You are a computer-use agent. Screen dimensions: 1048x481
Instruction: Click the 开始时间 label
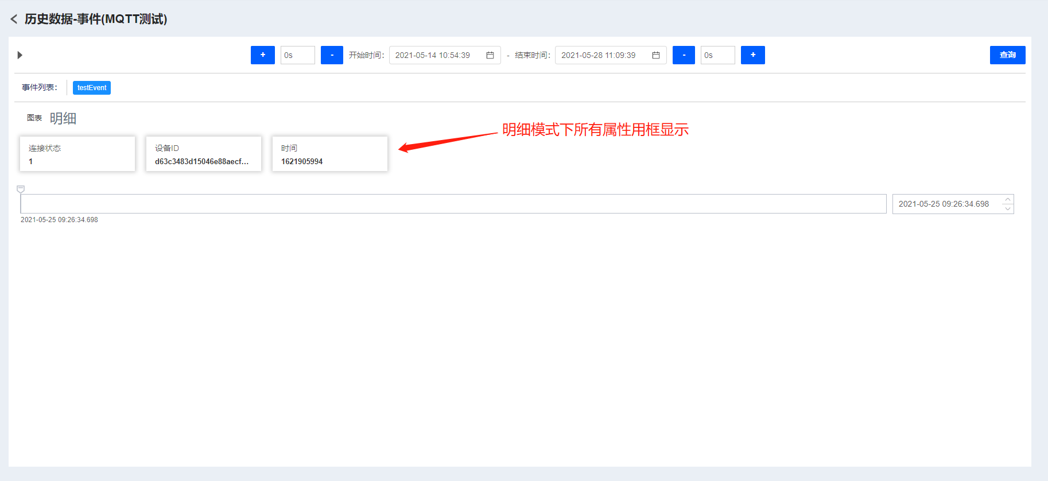(x=367, y=55)
